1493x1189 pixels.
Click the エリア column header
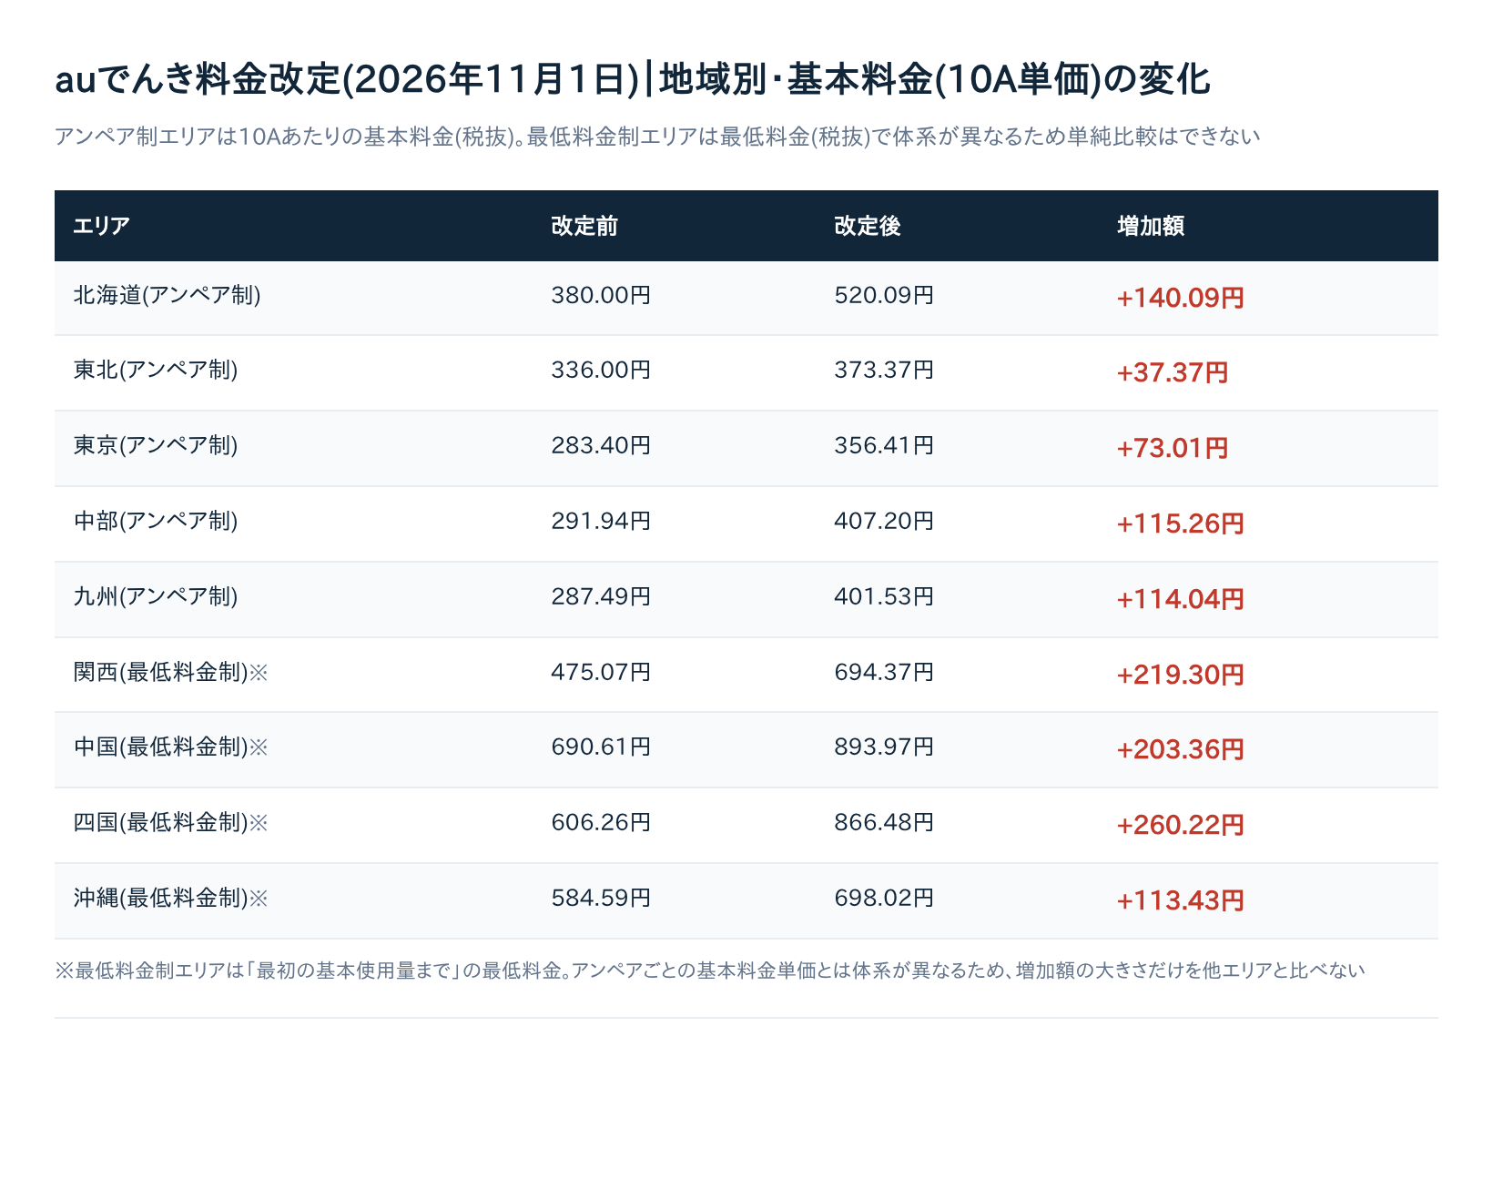click(101, 226)
